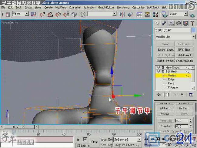Click the Pin Stack icon
The image size is (197, 148).
pos(159,95)
